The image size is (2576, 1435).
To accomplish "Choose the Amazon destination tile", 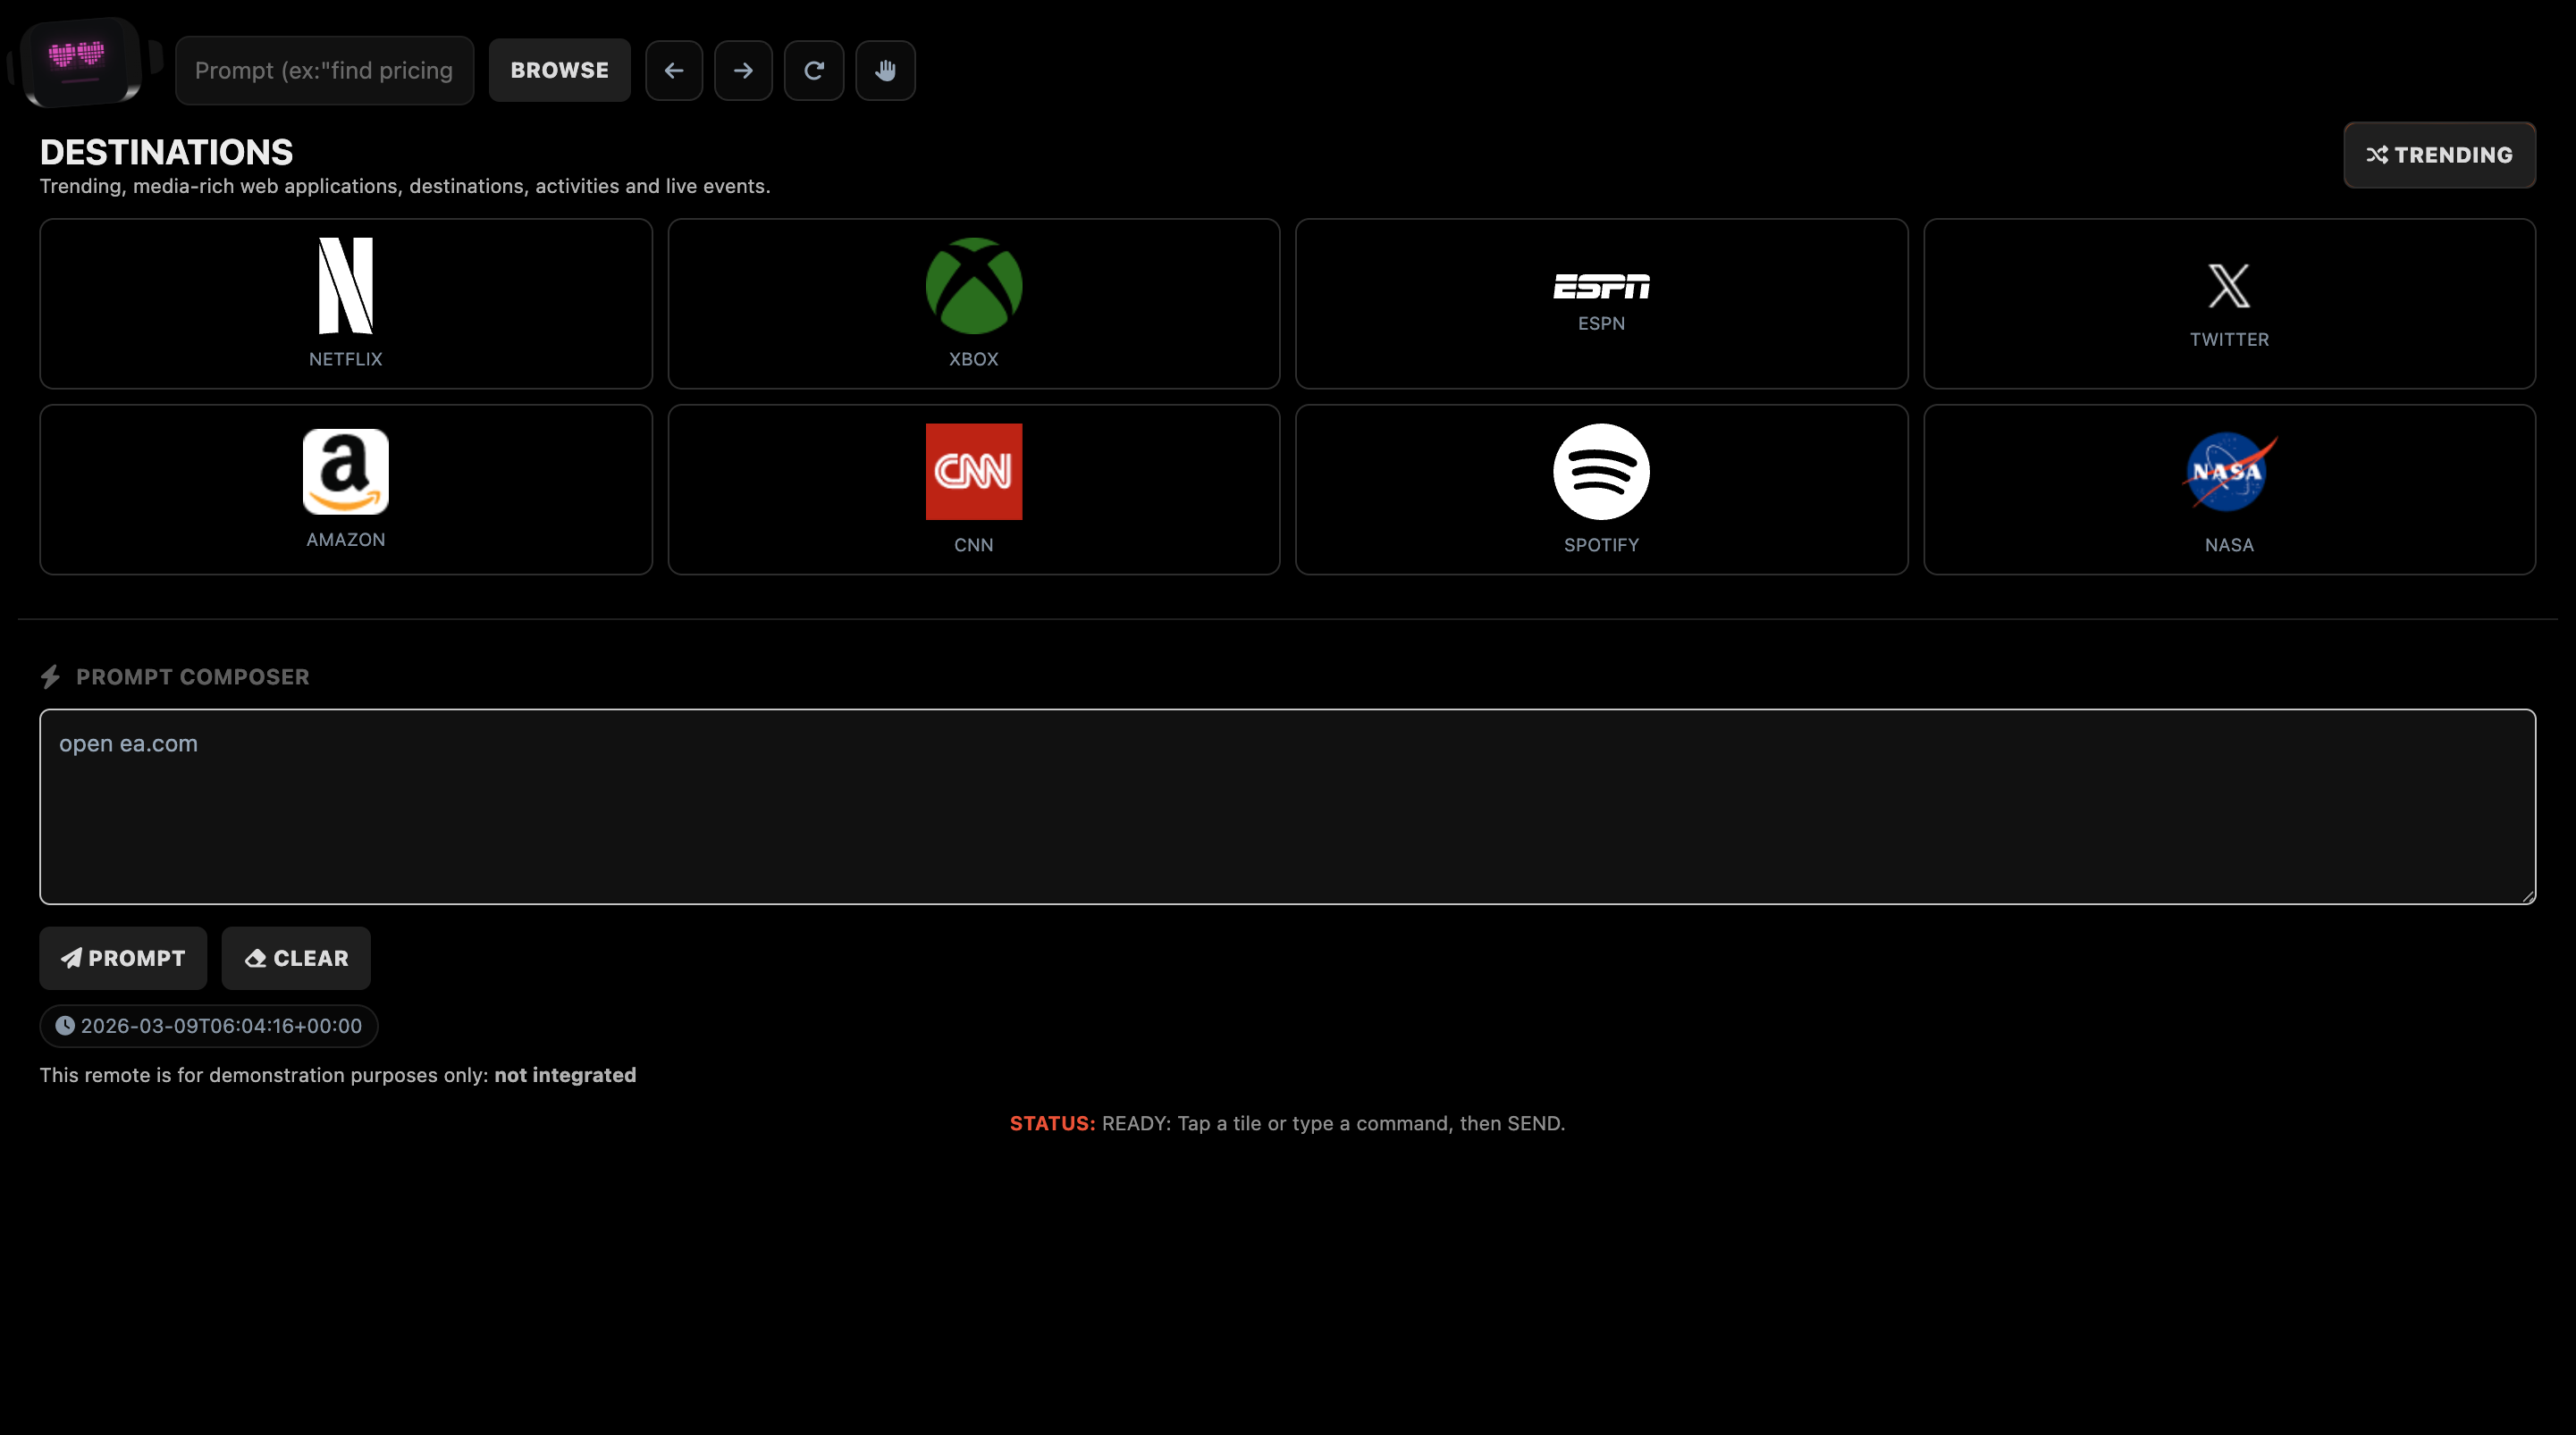I will coord(345,489).
